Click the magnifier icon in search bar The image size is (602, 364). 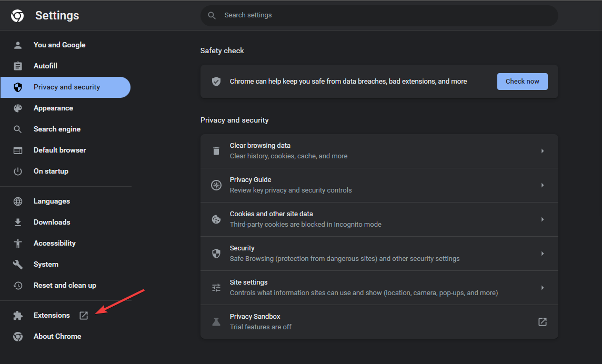click(212, 16)
